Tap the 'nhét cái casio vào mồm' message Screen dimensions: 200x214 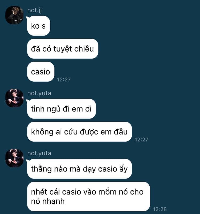[x=89, y=196]
